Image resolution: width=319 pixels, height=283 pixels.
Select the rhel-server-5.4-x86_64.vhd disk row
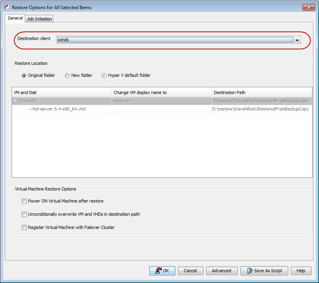[x=59, y=109]
